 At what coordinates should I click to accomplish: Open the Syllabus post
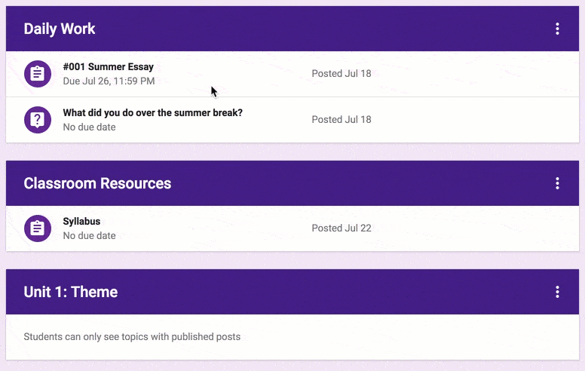point(81,222)
